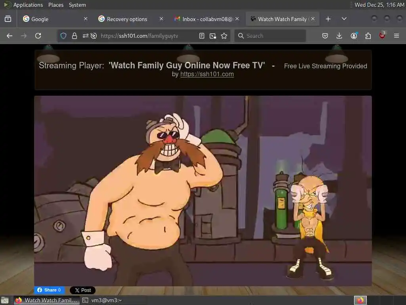Reload the page using the refresh icon
This screenshot has width=406, height=305.
coord(38,36)
